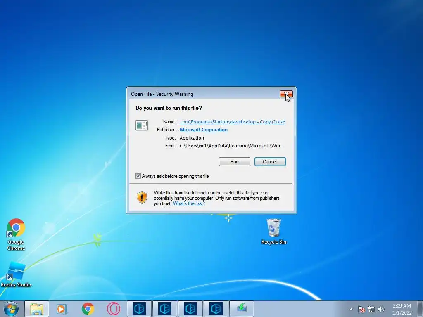
Task: Open Windows Media Player from the taskbar
Action: tap(62, 309)
